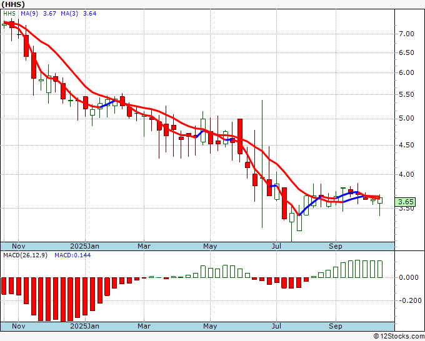Screen dimensions: 425x341
Task: Click the MA(9) legend label
Action: [29, 14]
